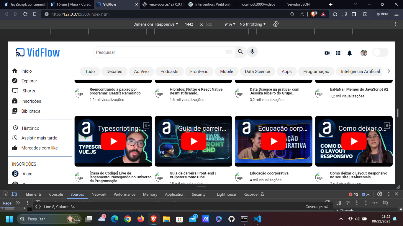Select the Debates category chip
This screenshot has height=226, width=403.
click(x=114, y=71)
